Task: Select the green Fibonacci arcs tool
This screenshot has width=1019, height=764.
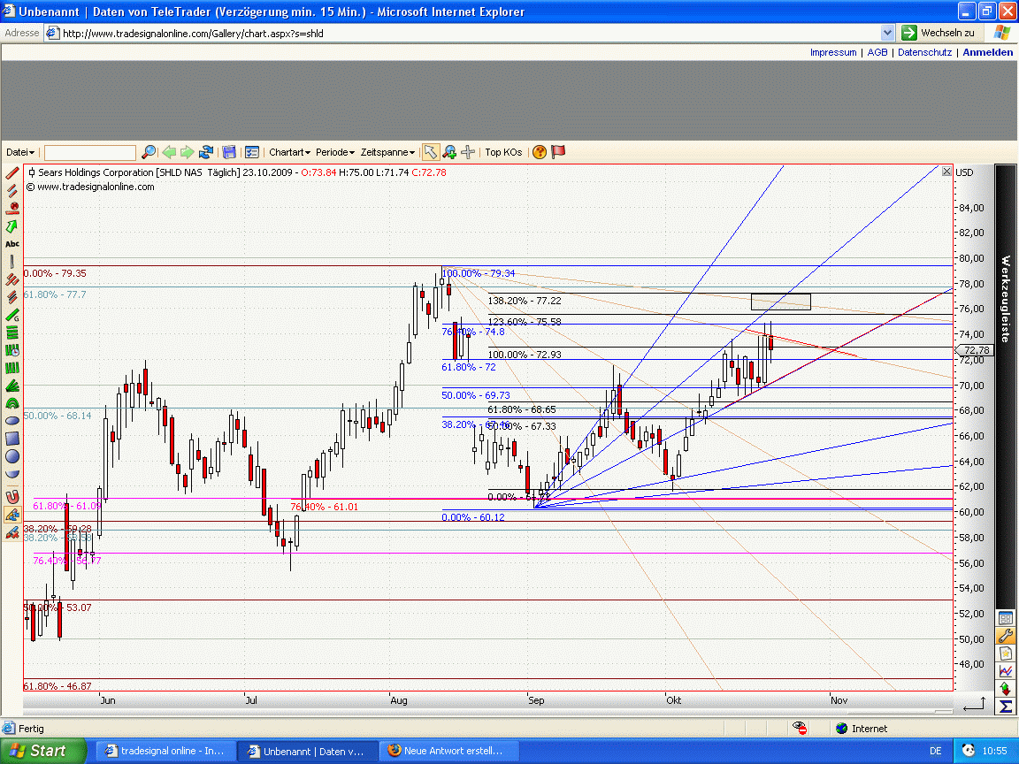Action: [11, 403]
